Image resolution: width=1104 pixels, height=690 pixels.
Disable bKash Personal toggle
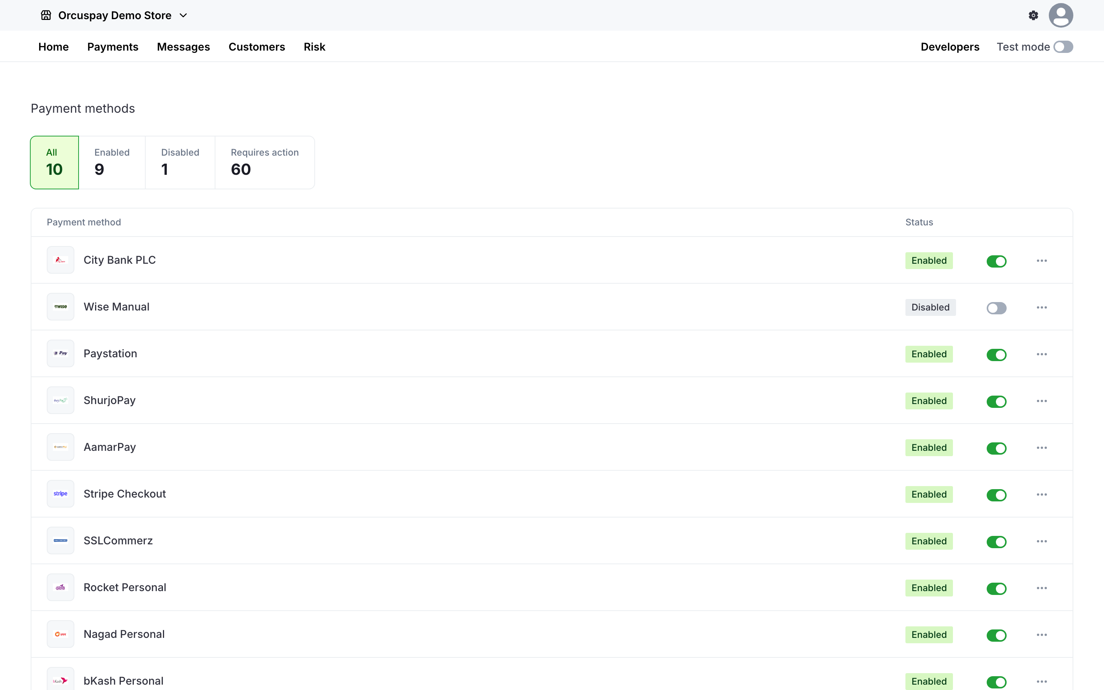tap(996, 682)
